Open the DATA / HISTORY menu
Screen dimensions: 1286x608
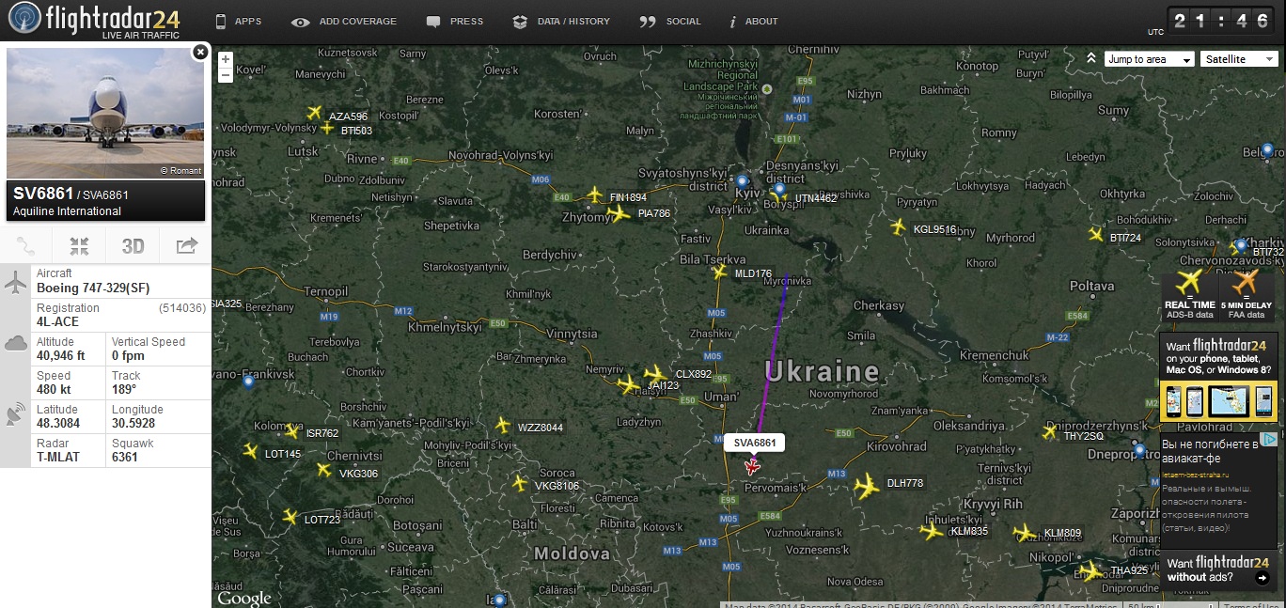point(561,21)
